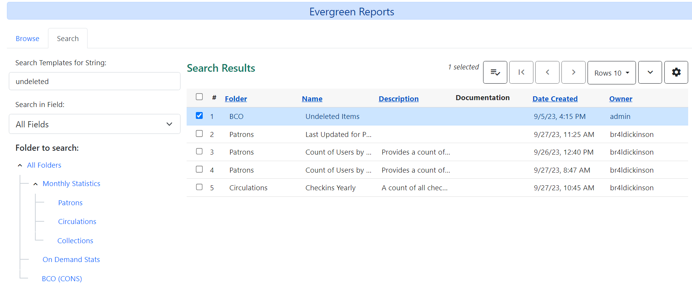Image resolution: width=692 pixels, height=290 pixels.
Task: Open the Rows 10 page size dropdown
Action: point(611,72)
